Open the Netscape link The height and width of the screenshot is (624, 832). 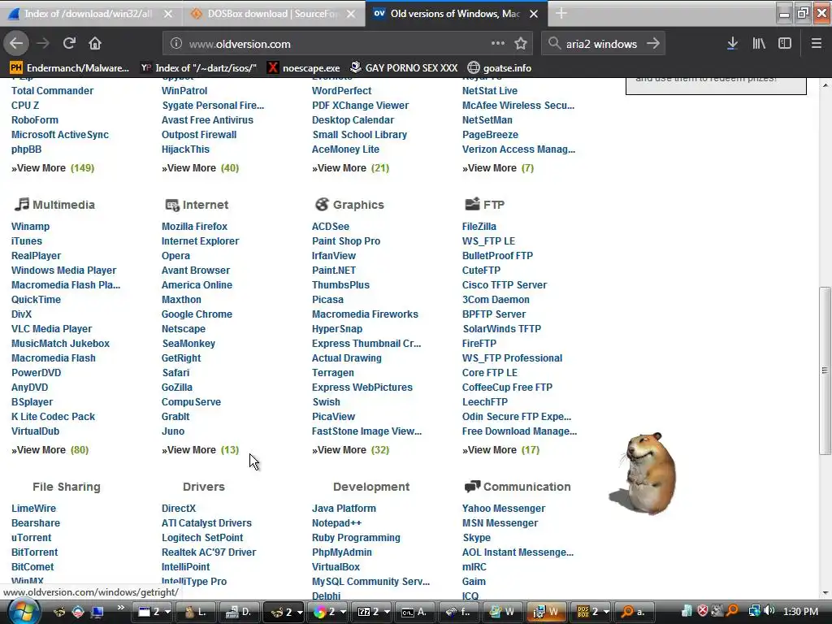pyautogui.click(x=183, y=329)
